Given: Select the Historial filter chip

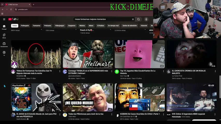Looking at the screenshot, I should pyautogui.click(x=144, y=26).
